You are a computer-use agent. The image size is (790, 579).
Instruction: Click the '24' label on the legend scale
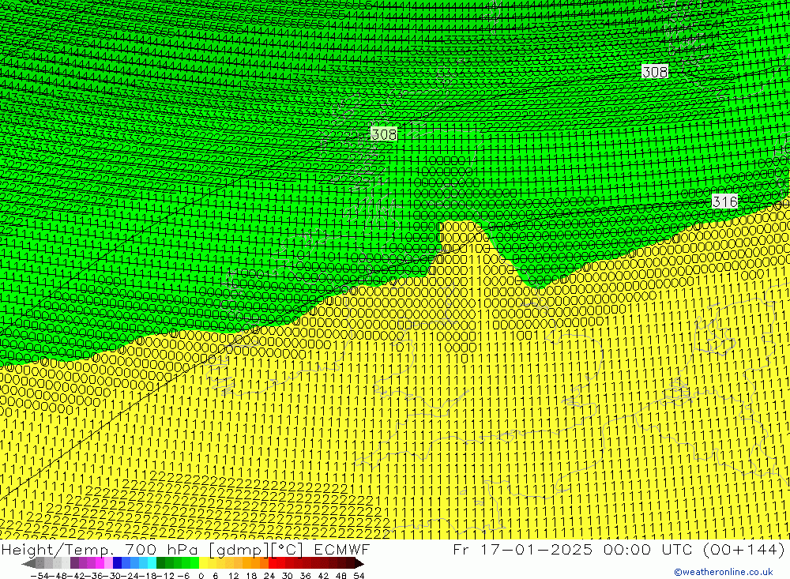(x=269, y=576)
